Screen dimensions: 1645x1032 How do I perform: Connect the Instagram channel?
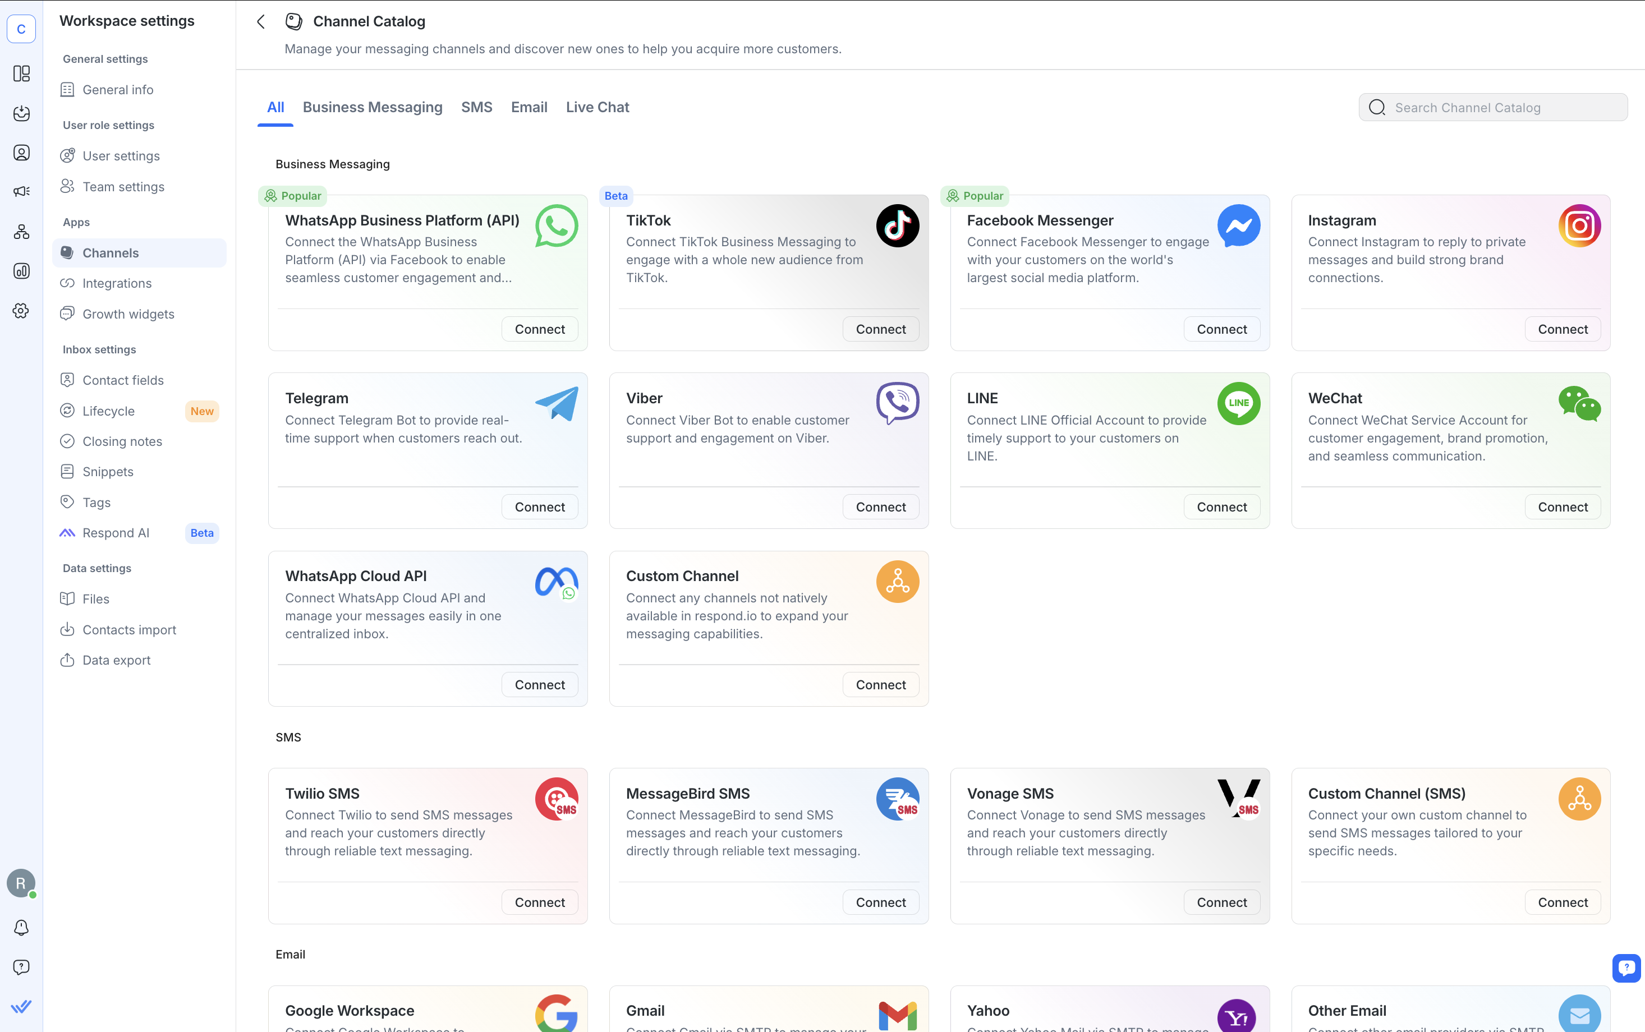pos(1563,329)
